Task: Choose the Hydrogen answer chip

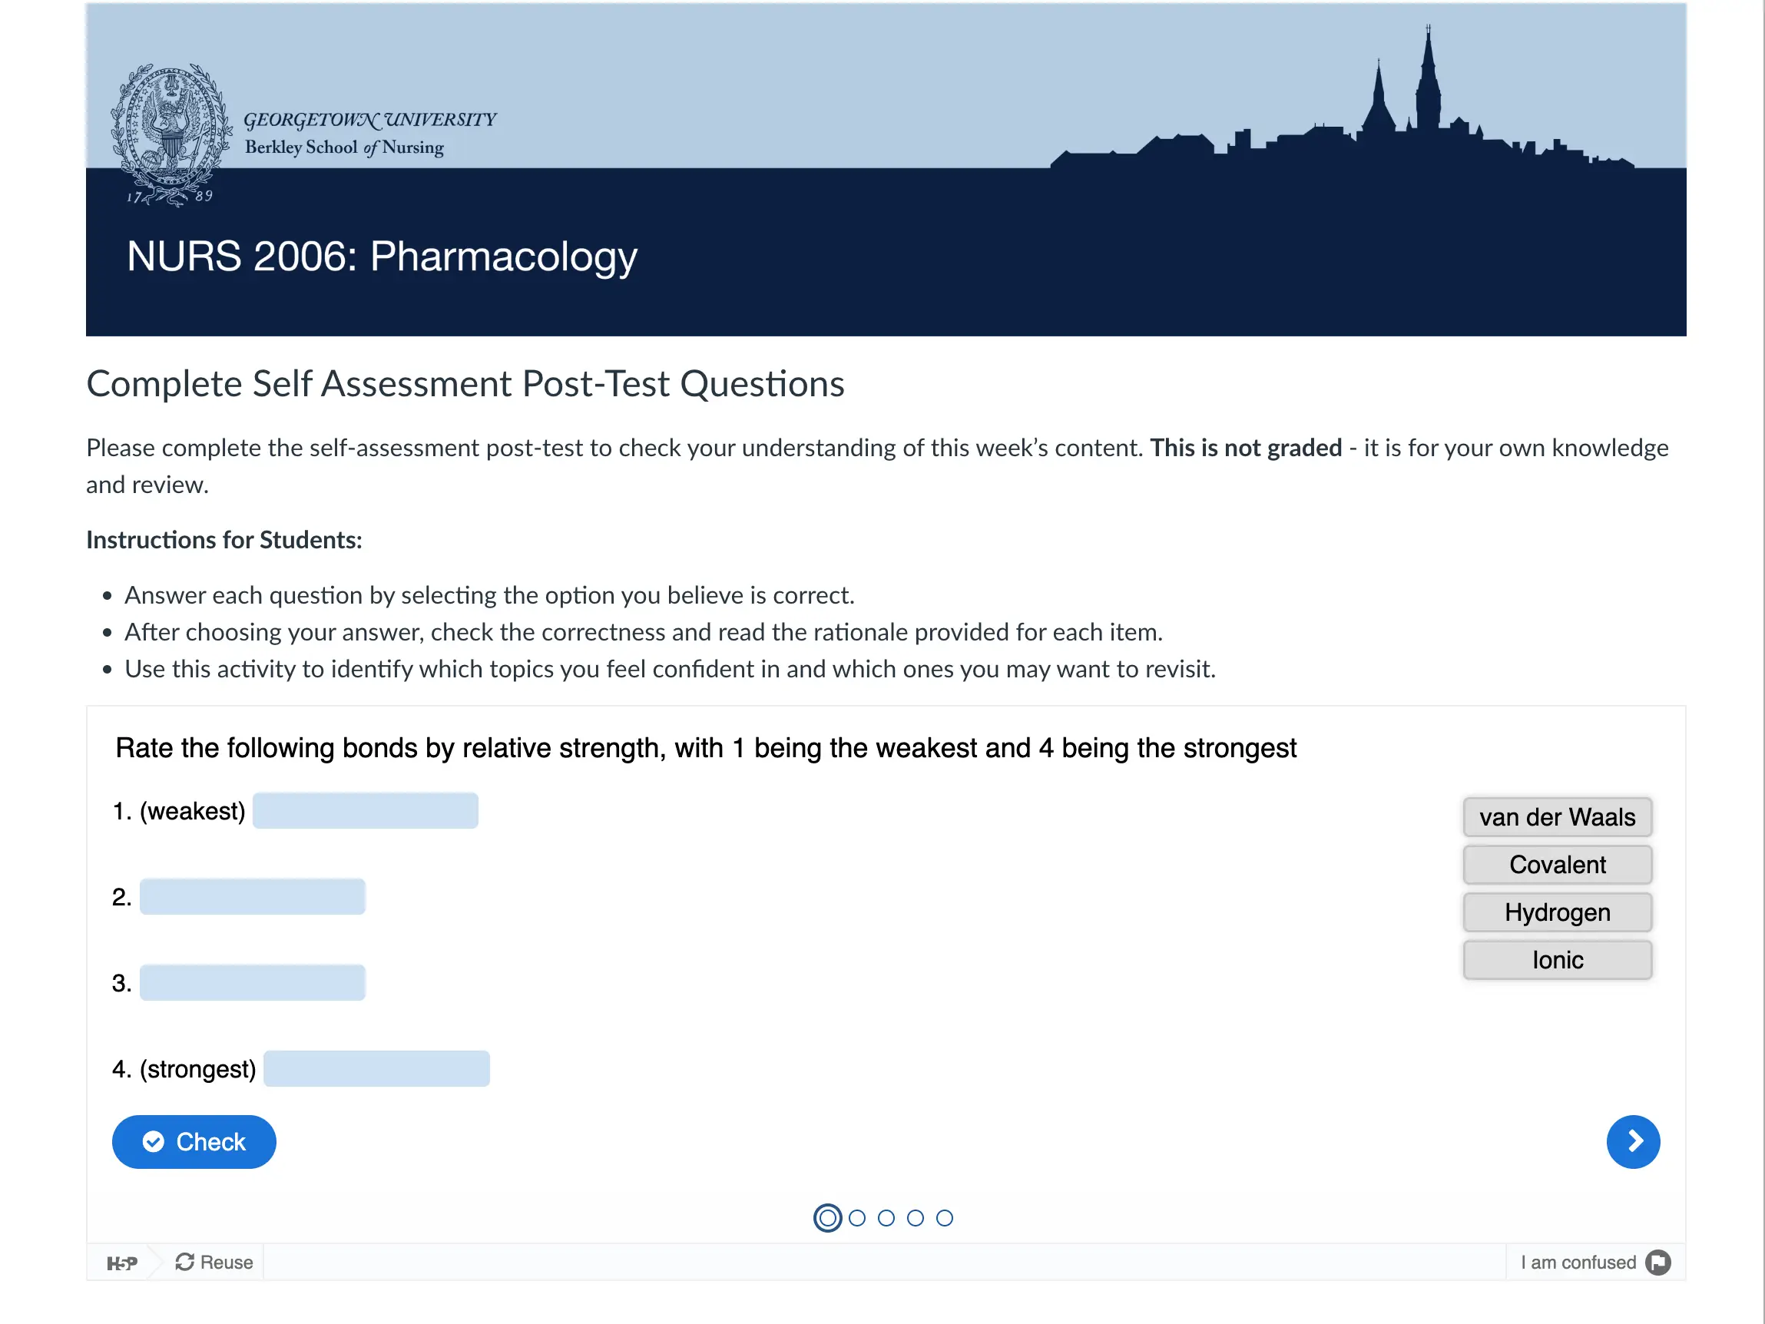Action: [1557, 912]
